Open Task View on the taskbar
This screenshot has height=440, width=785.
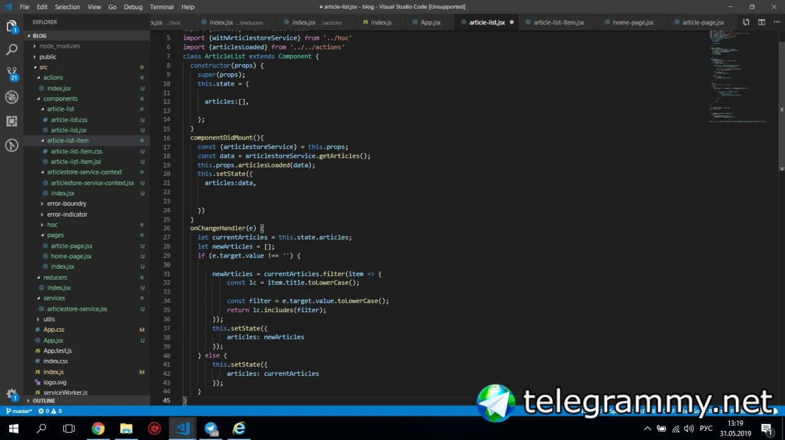69,428
